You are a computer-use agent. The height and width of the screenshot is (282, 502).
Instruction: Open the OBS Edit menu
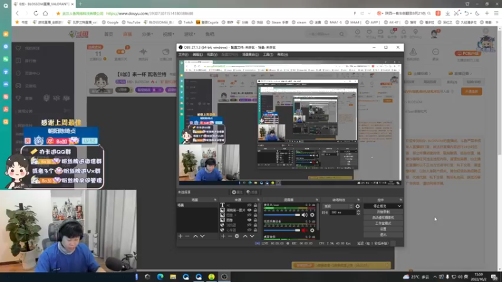(197, 55)
